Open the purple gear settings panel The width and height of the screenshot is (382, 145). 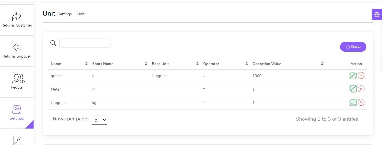coord(377,15)
